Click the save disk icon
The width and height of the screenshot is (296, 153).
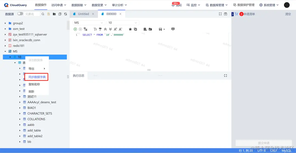tap(160, 29)
